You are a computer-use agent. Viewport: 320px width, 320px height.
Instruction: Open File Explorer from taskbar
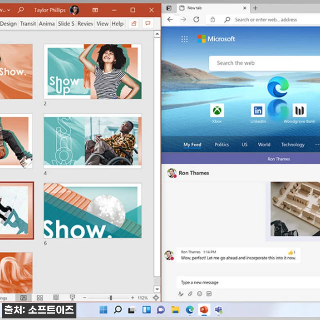coord(175,310)
